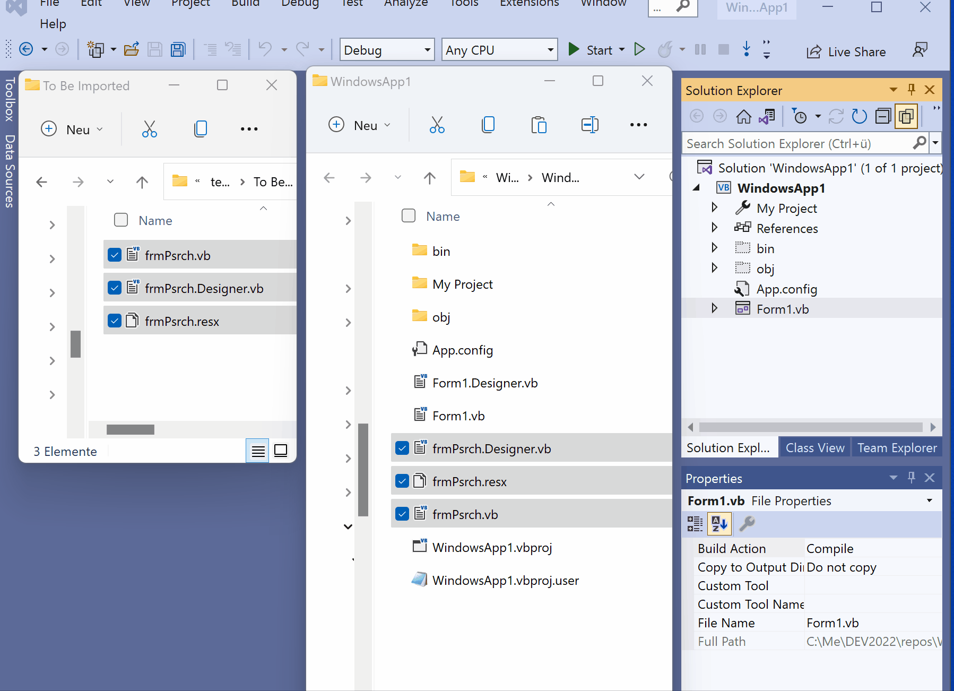Uncheck frmPsrch.resx in WindowsApp1 window
The width and height of the screenshot is (954, 691).
[402, 481]
